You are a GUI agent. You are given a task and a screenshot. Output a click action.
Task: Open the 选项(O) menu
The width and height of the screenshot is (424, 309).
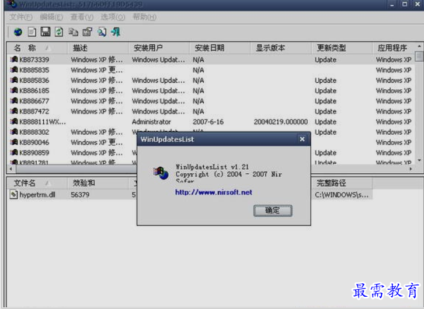(x=113, y=17)
